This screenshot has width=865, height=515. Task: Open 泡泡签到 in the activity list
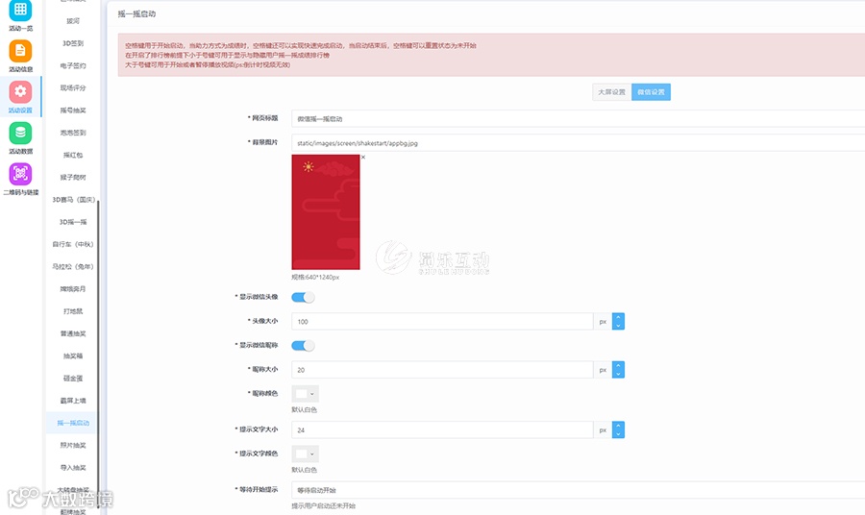[73, 133]
